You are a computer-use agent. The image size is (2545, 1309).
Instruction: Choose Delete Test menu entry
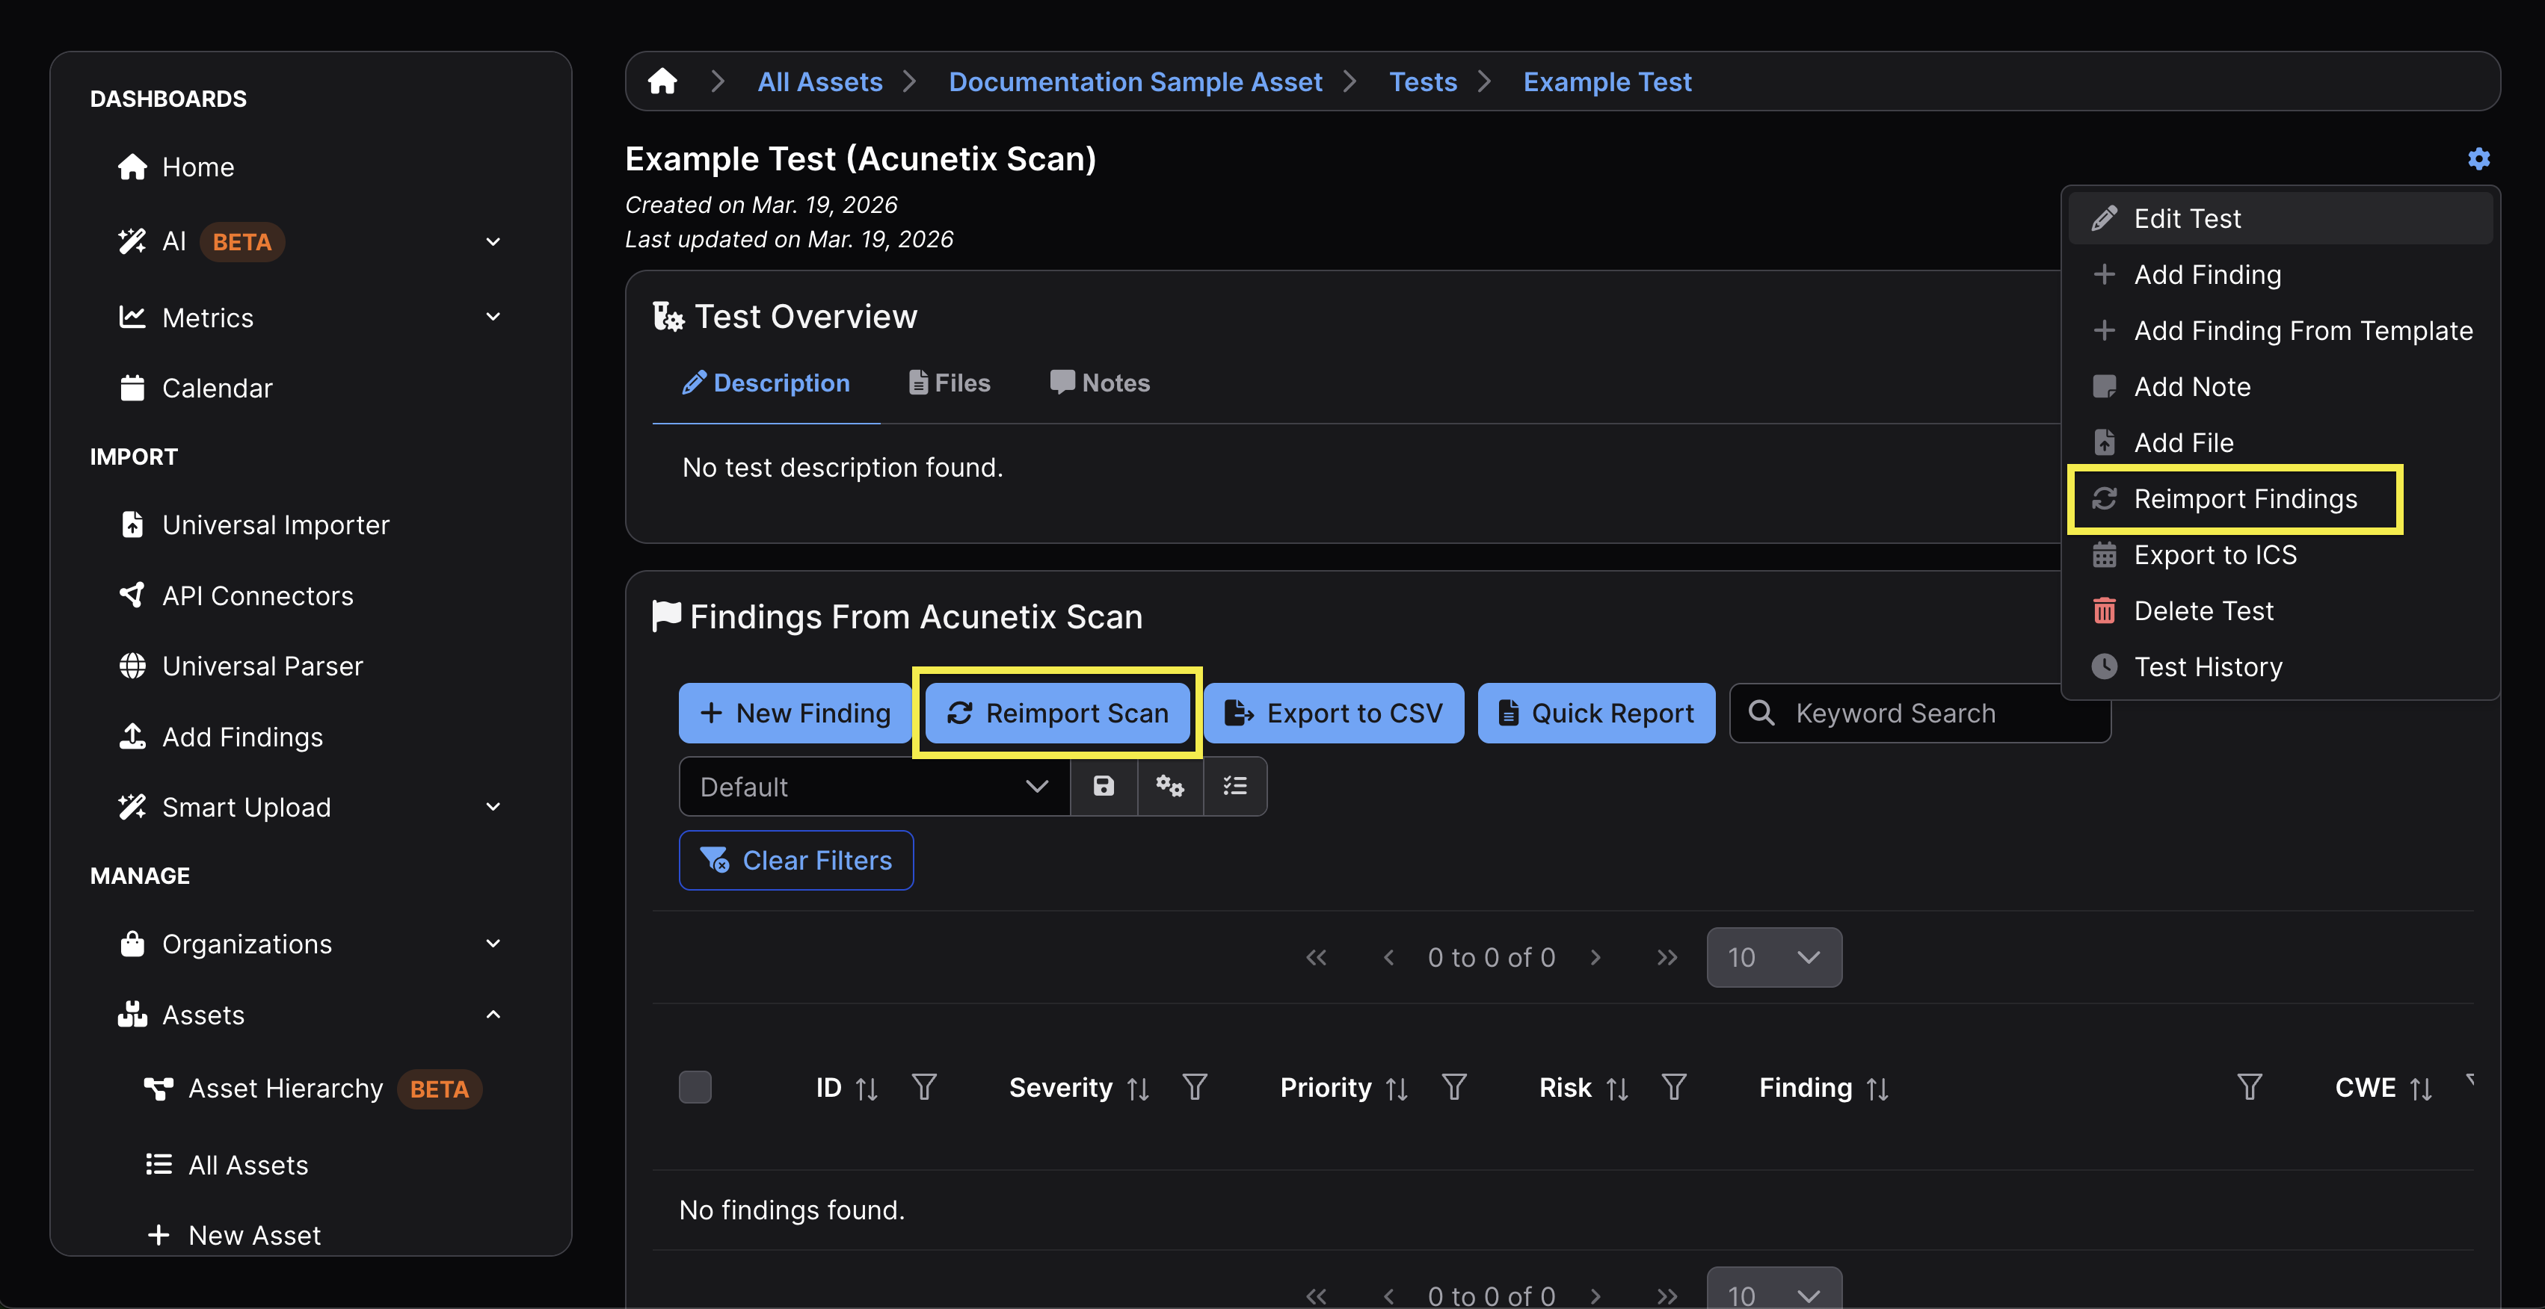click(x=2203, y=610)
